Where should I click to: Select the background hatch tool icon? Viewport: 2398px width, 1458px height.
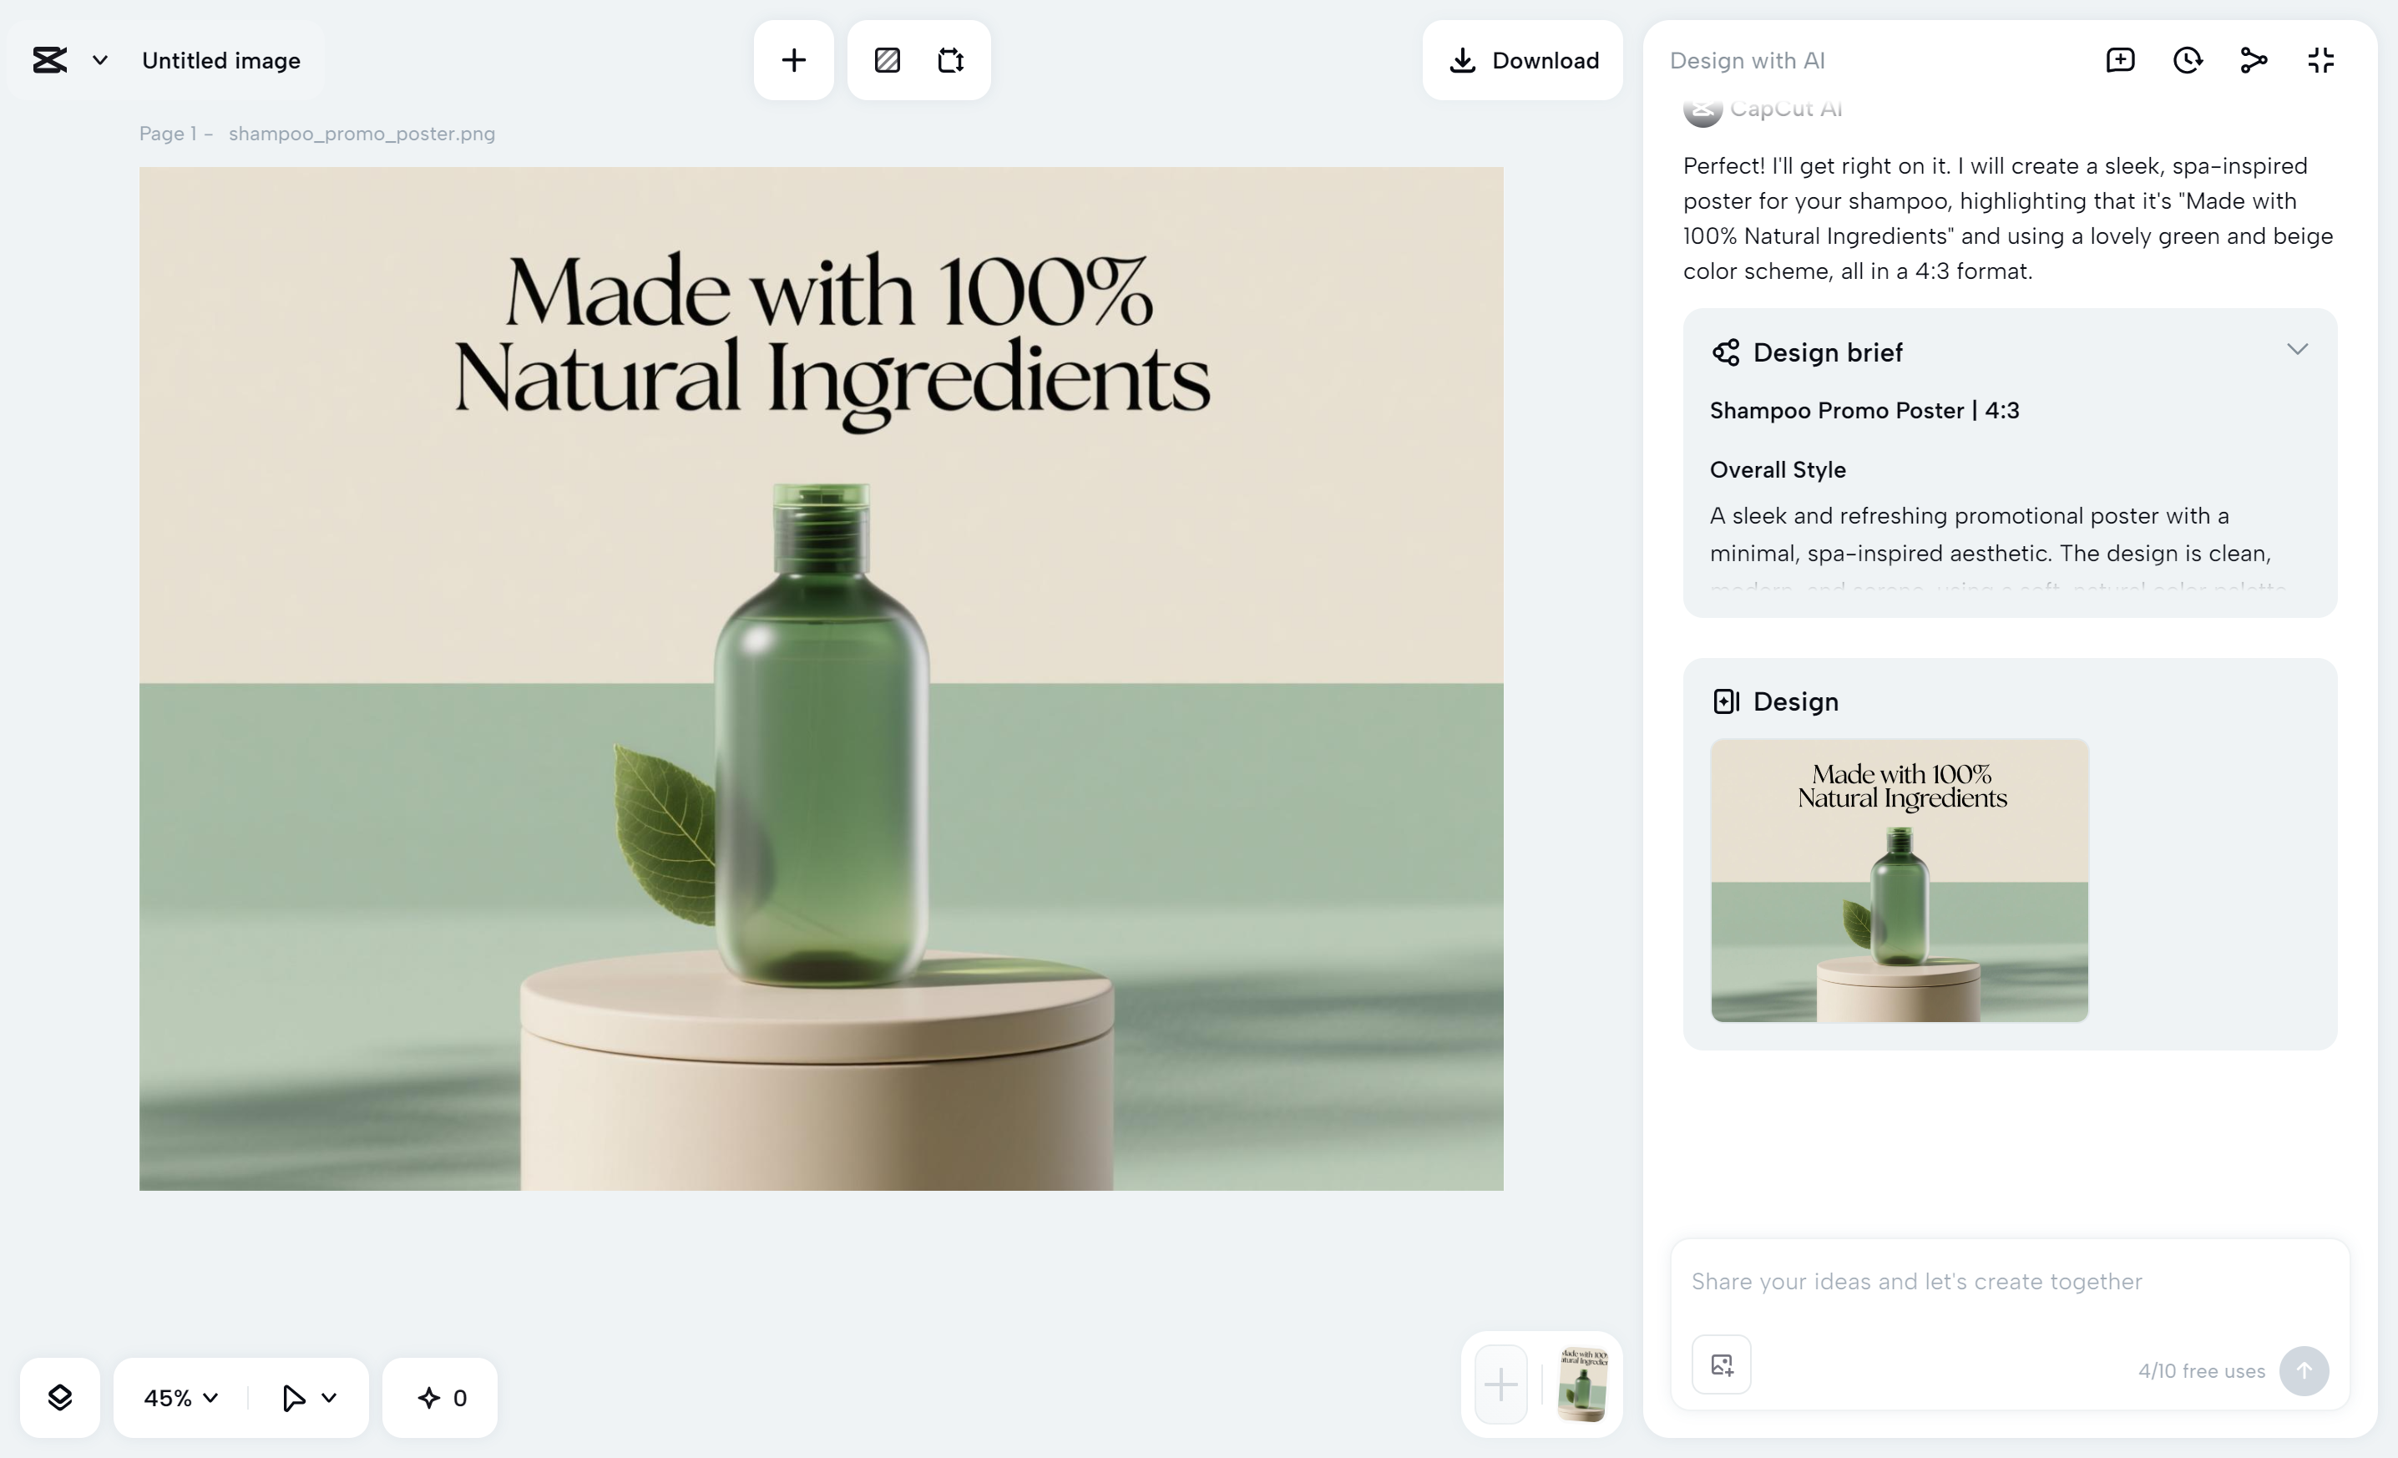pyautogui.click(x=887, y=60)
